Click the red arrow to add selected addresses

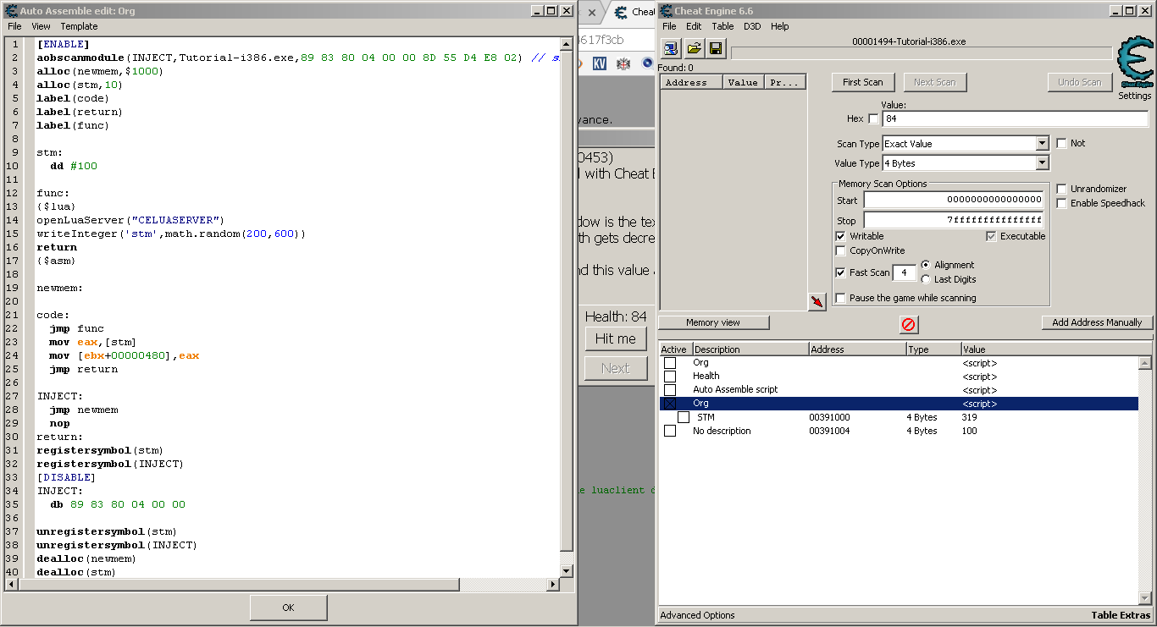[817, 302]
